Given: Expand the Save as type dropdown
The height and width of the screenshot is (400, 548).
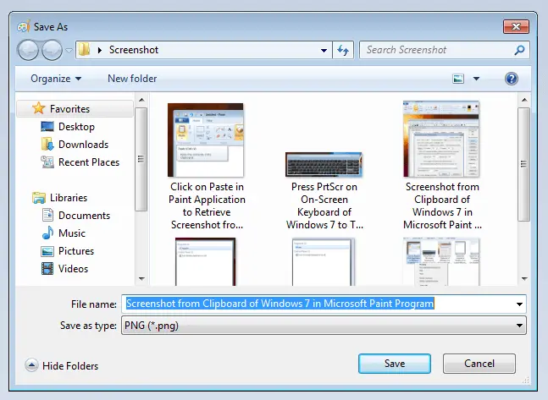Looking at the screenshot, I should point(518,326).
